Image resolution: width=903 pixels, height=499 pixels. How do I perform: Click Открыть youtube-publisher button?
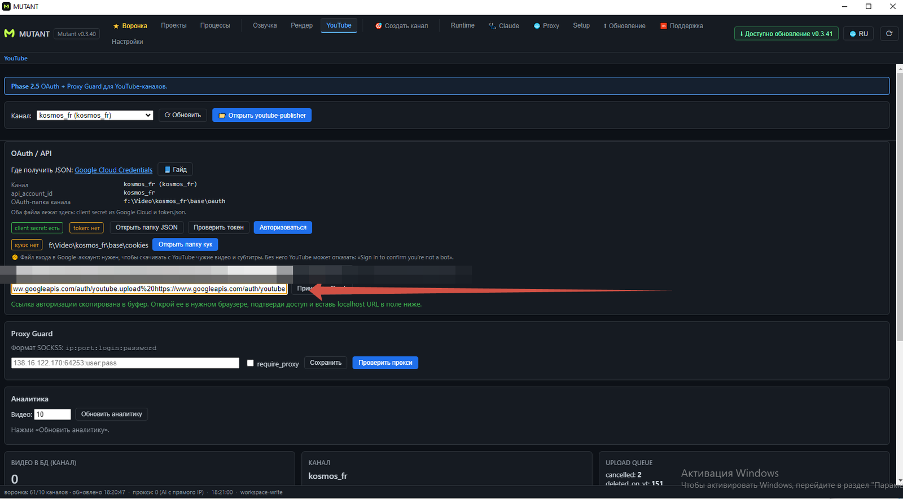[262, 116]
